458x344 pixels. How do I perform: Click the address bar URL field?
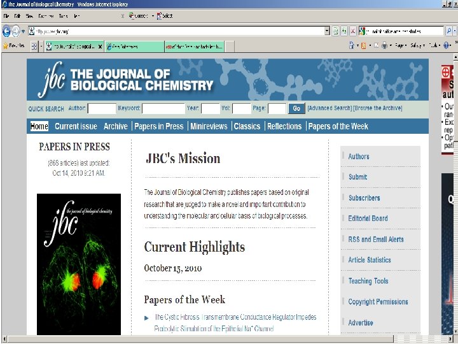[179, 31]
